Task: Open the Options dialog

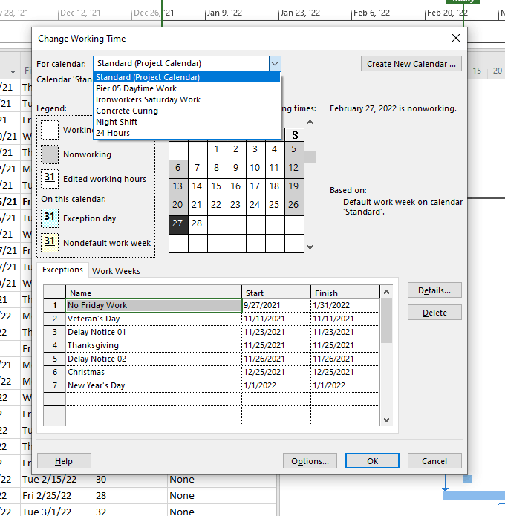Action: [310, 461]
